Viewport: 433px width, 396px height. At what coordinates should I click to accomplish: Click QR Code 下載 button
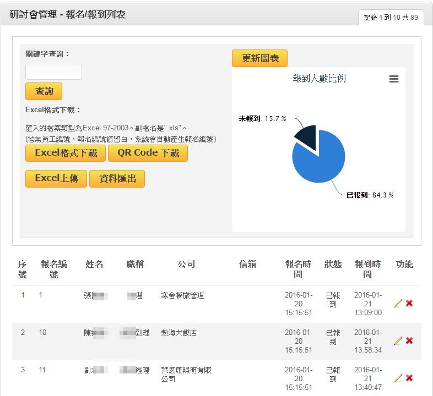tap(148, 153)
